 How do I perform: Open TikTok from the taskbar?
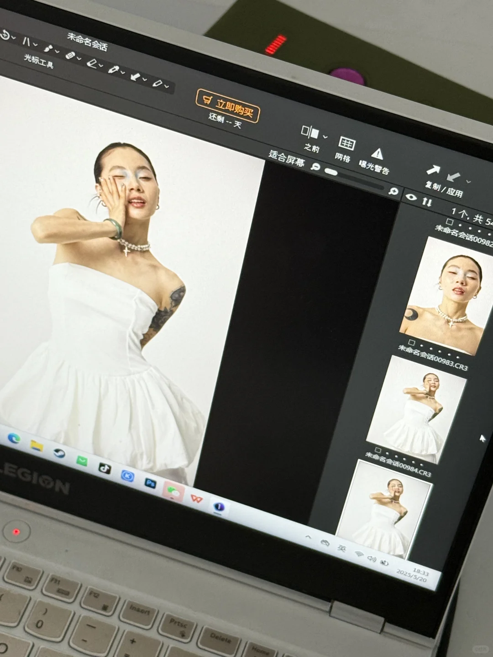click(x=105, y=468)
